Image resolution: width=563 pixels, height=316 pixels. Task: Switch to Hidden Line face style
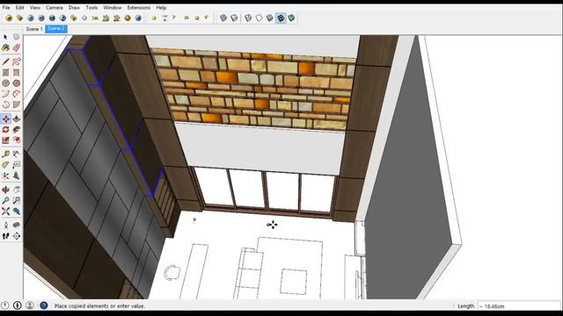259,18
